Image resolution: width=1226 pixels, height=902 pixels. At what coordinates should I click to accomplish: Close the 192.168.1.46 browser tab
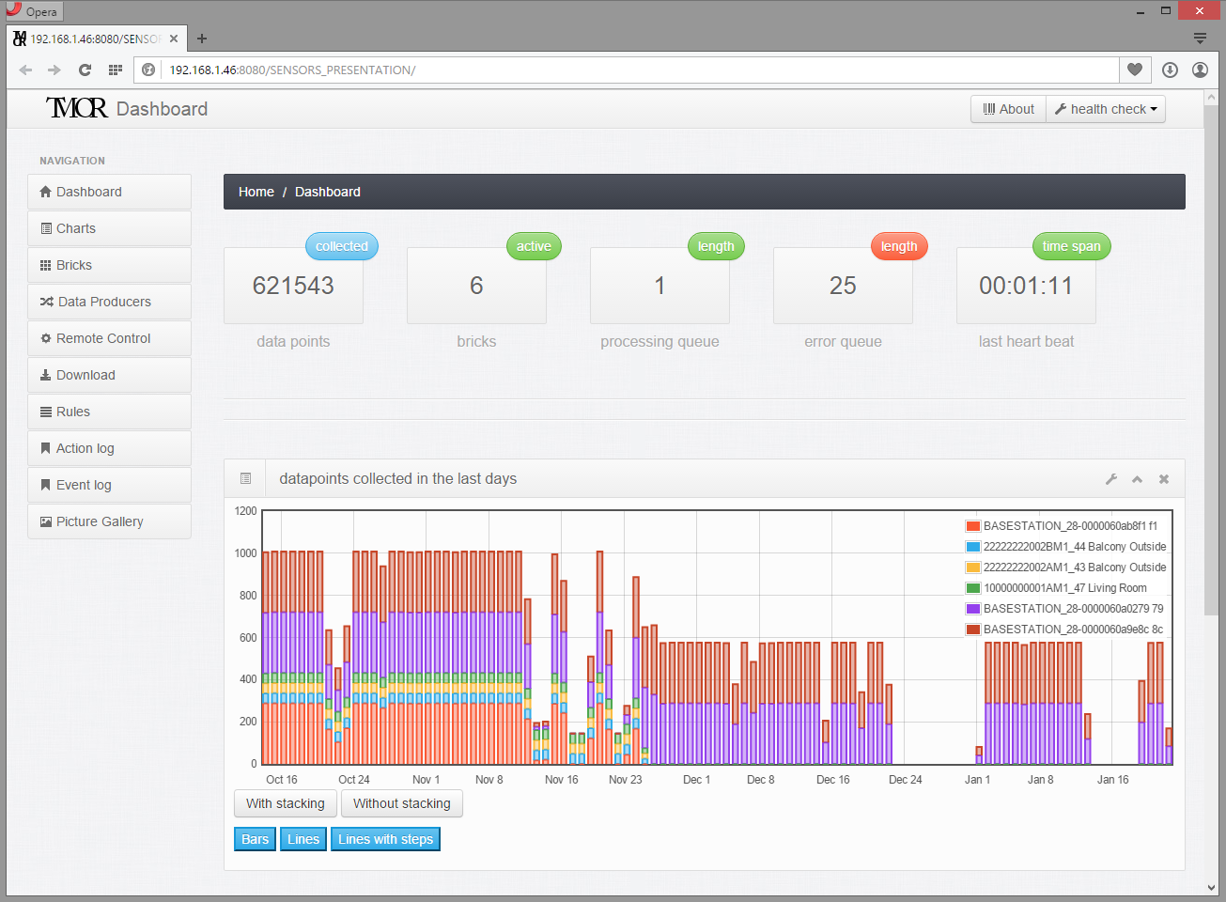click(174, 39)
